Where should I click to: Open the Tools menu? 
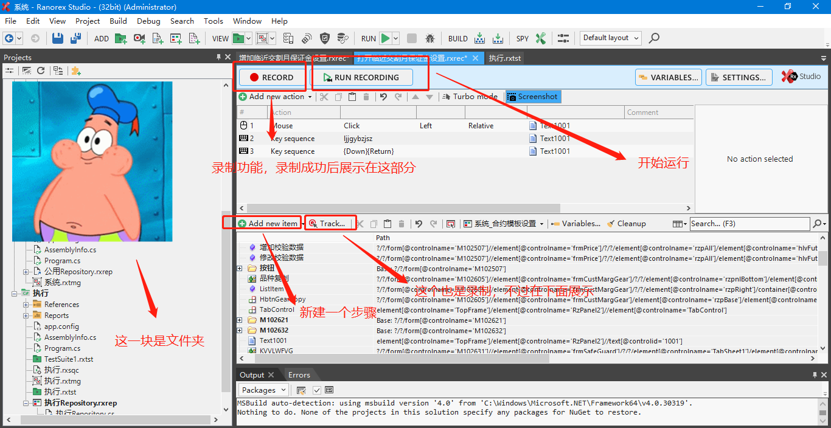(213, 21)
